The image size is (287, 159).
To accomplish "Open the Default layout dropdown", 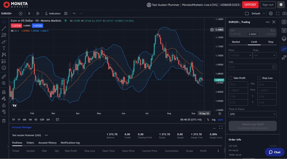I will [258, 13].
